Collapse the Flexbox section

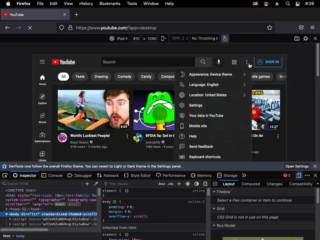214,192
